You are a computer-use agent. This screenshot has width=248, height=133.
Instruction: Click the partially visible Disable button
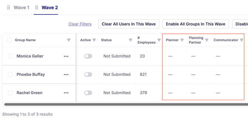[240, 24]
